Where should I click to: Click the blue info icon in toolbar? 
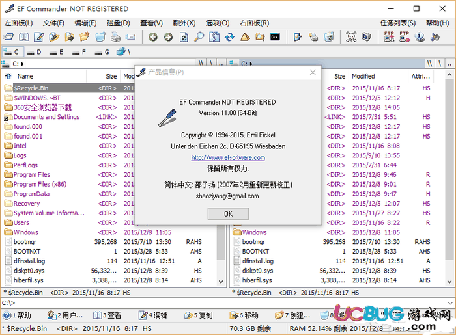tap(420, 37)
